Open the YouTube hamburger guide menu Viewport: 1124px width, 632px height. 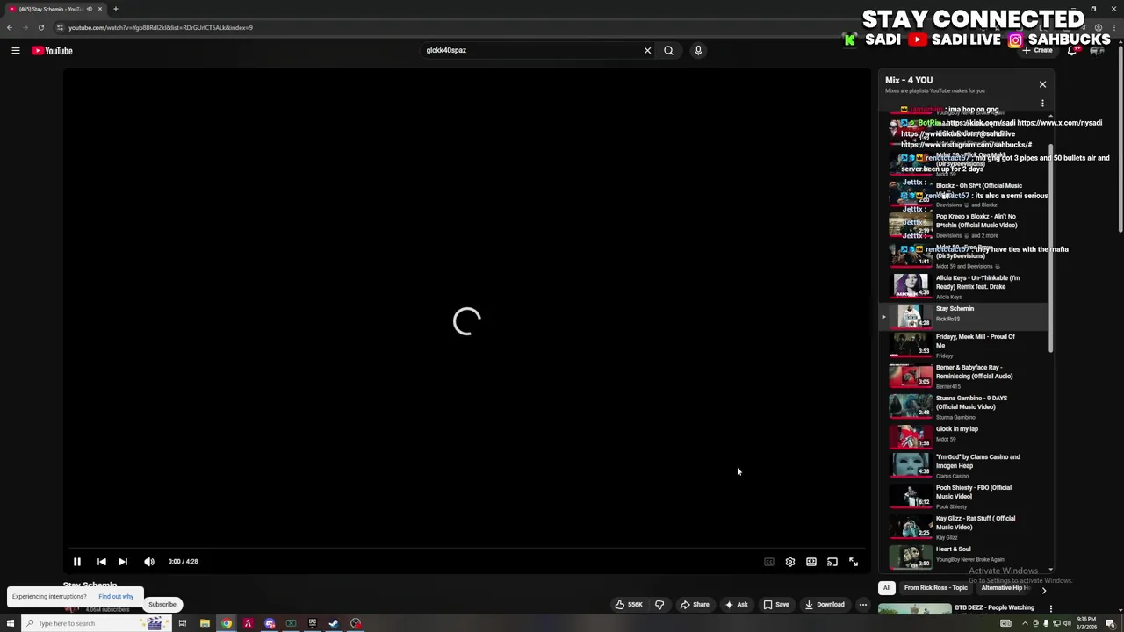16,50
